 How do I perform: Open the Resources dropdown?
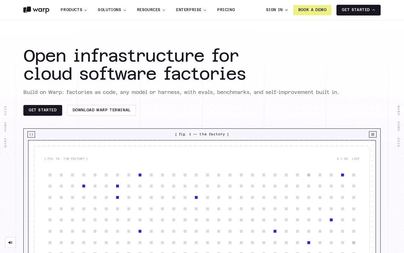pos(151,10)
